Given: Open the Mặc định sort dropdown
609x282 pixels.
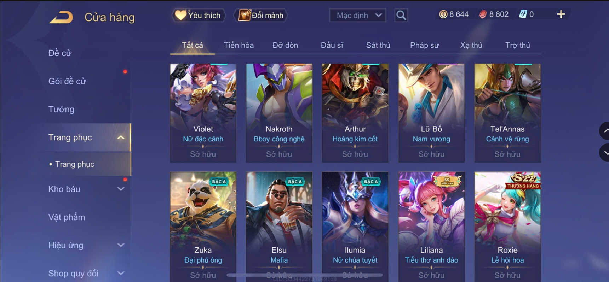Looking at the screenshot, I should click(357, 15).
